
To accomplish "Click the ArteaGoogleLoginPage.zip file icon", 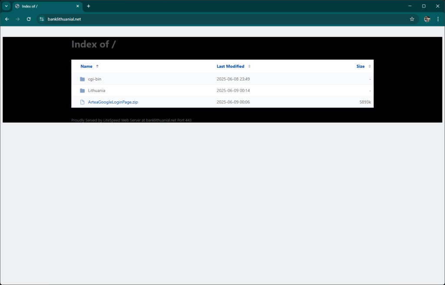I will (82, 102).
